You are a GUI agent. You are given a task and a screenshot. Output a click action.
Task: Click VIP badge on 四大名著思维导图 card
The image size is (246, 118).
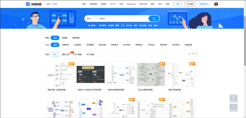(162, 64)
